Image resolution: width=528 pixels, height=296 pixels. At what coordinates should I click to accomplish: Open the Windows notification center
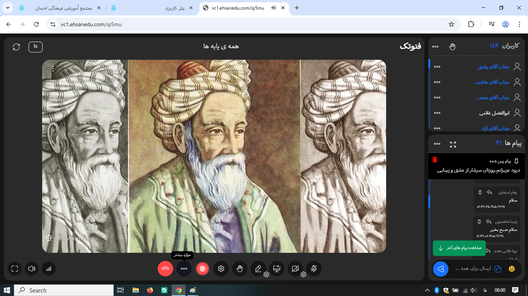click(515, 290)
